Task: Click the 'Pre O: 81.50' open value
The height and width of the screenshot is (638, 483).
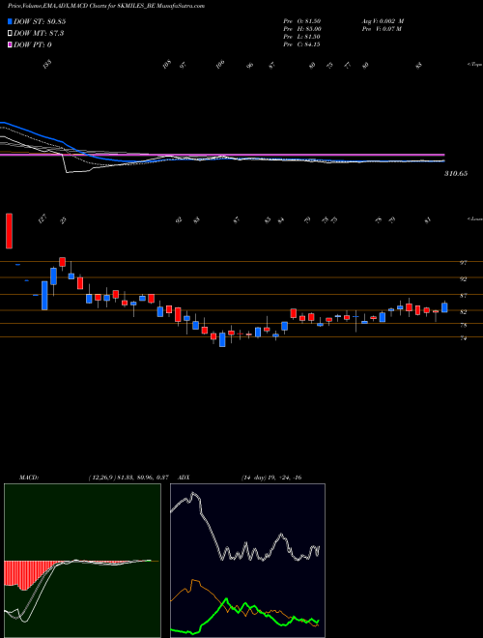Action: tap(302, 21)
